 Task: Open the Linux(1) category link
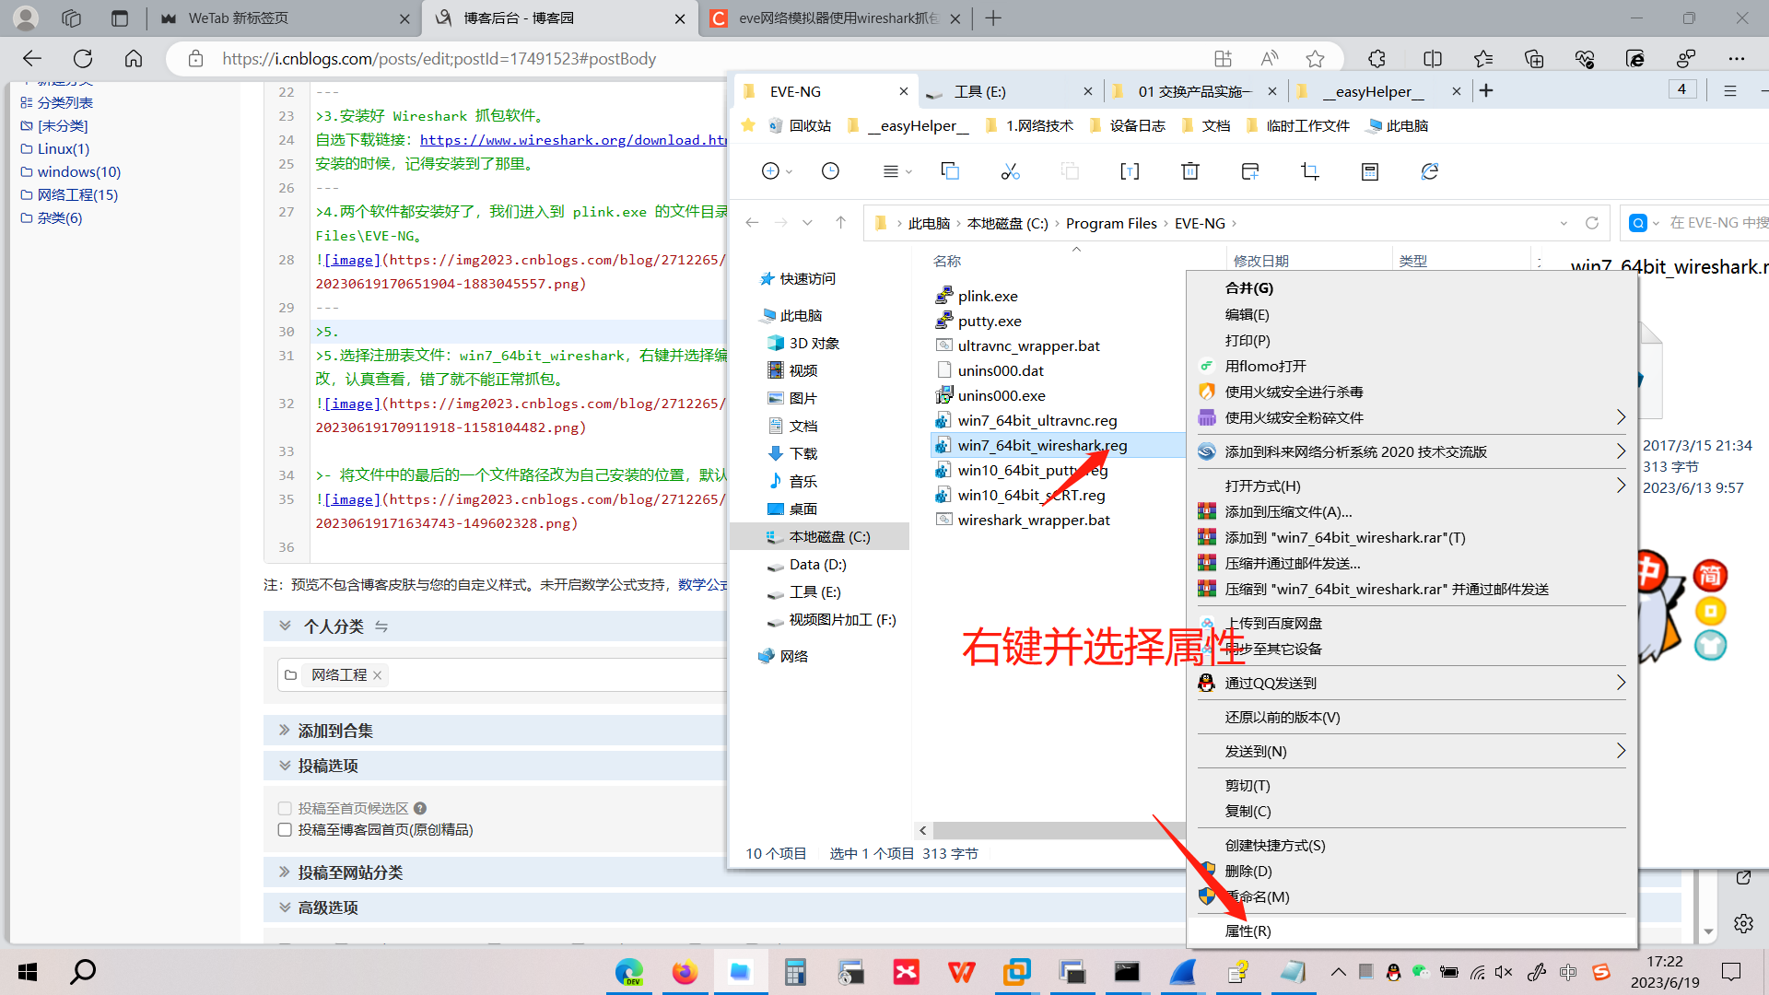64,148
